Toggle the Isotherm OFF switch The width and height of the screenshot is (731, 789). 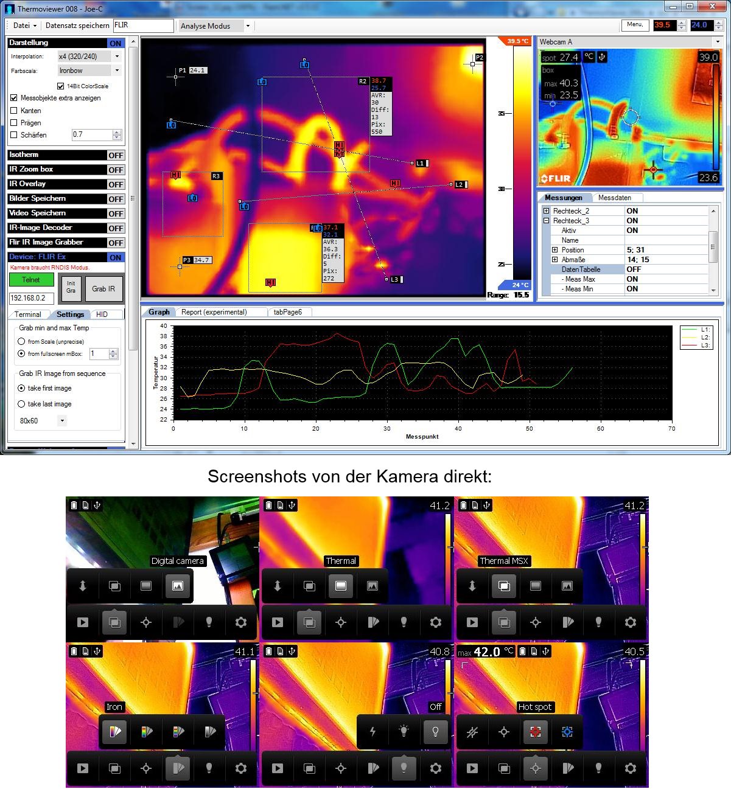(x=116, y=155)
